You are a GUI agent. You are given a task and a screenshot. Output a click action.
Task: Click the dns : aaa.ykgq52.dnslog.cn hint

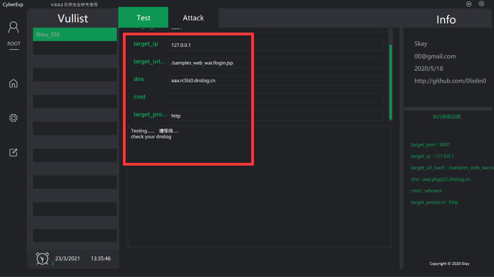(x=441, y=179)
